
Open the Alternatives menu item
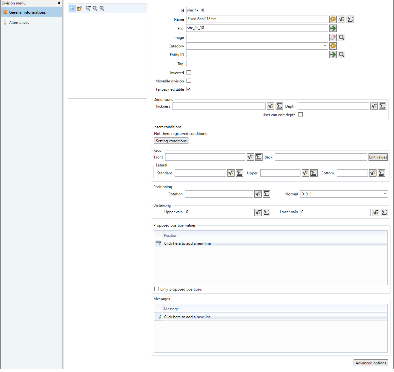[x=19, y=23]
